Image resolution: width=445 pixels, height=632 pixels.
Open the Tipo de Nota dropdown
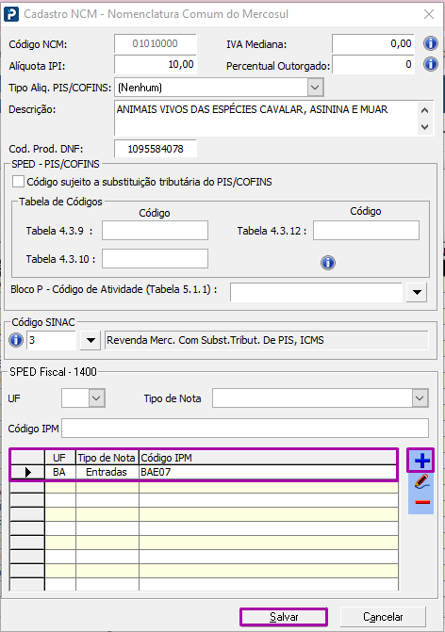[420, 398]
